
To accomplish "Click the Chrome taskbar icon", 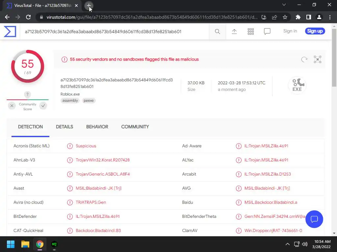I will (39, 244).
